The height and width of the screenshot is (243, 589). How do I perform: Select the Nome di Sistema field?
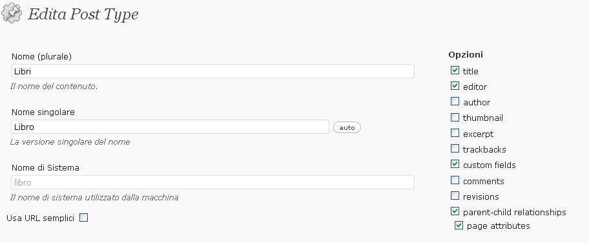tap(212, 182)
